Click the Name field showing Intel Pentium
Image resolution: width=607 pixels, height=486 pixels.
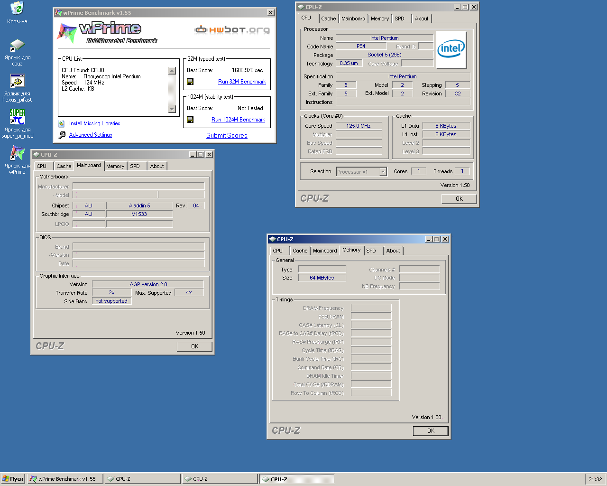pyautogui.click(x=385, y=38)
